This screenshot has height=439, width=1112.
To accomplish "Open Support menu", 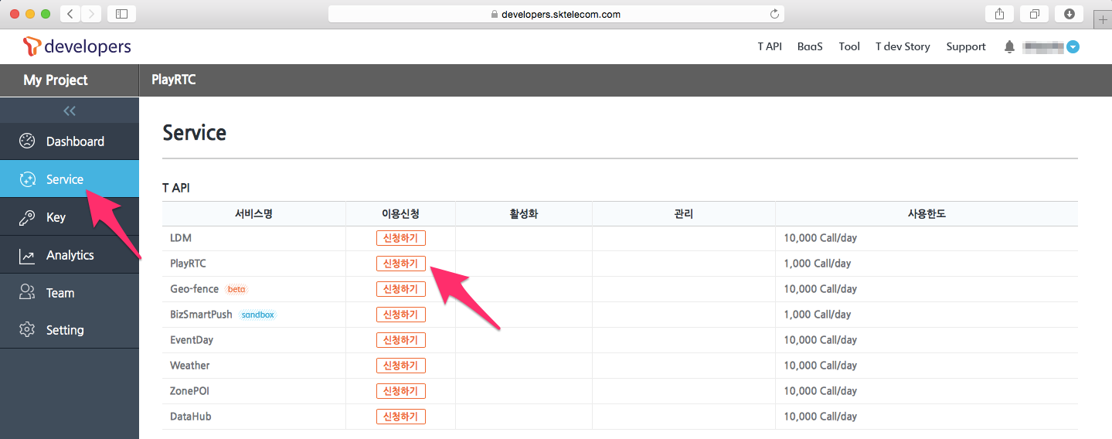I will 966,46.
